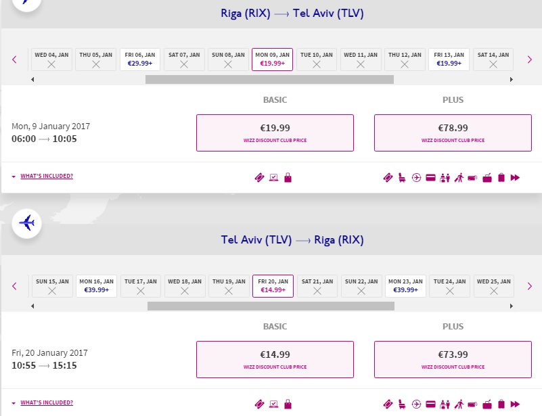Click airport check-in desk icon, Riga–Tel Aviv Plus
Viewport: 542px width, 416px height.
click(x=445, y=178)
